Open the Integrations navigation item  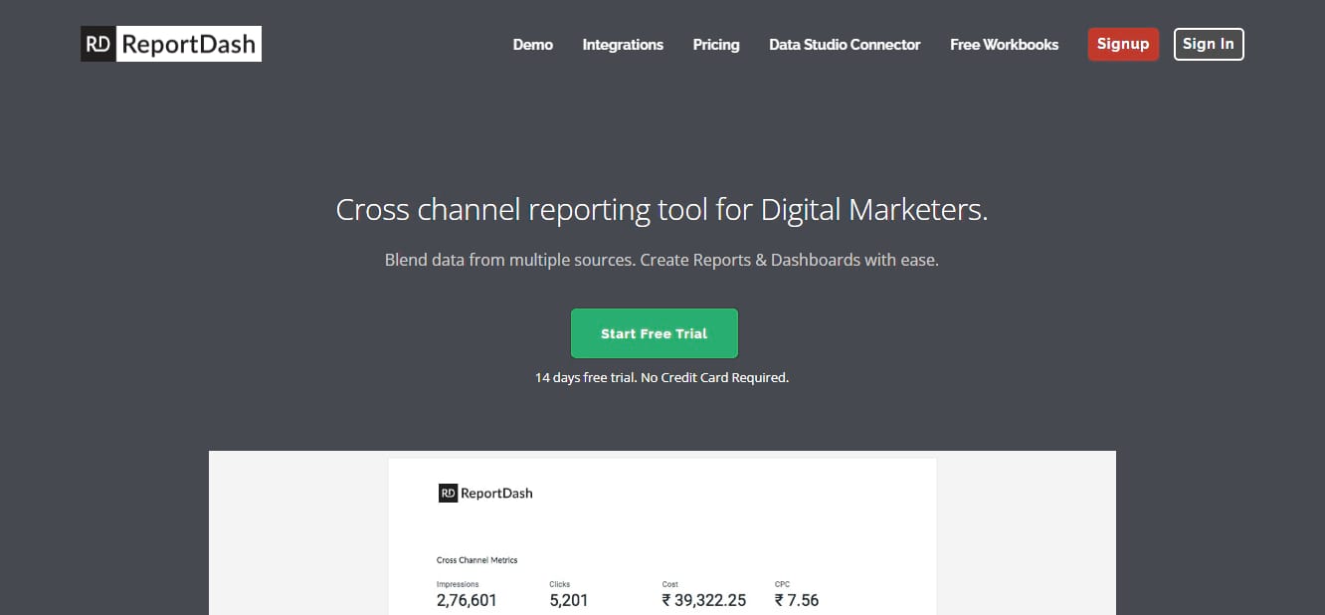click(623, 44)
